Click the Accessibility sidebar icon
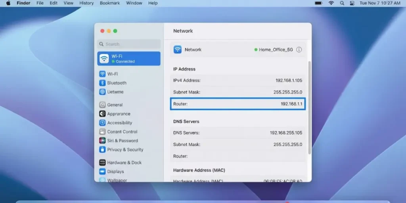Viewport: 406px width, 203px height. (102, 123)
